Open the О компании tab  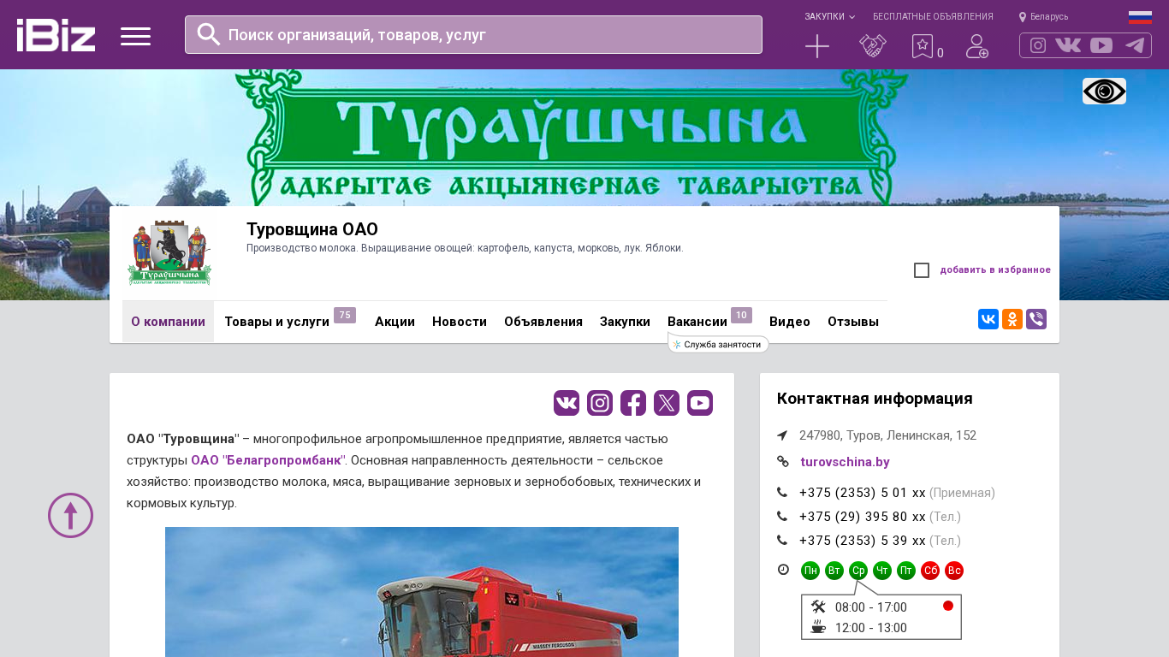click(x=168, y=322)
